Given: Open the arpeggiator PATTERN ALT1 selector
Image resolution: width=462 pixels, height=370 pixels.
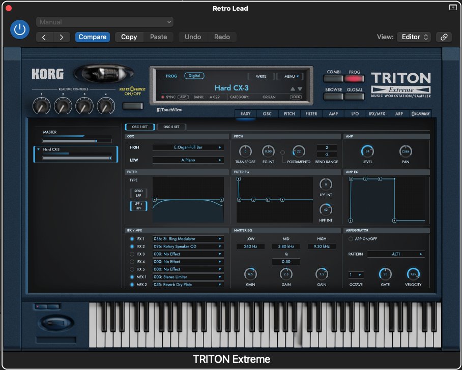Looking at the screenshot, I should coord(396,254).
